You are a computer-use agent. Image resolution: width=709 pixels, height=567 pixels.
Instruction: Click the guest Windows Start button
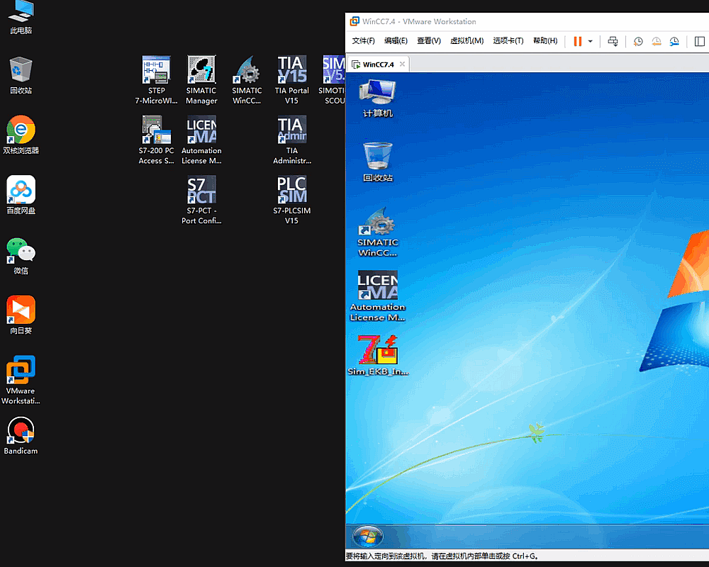coord(367,537)
